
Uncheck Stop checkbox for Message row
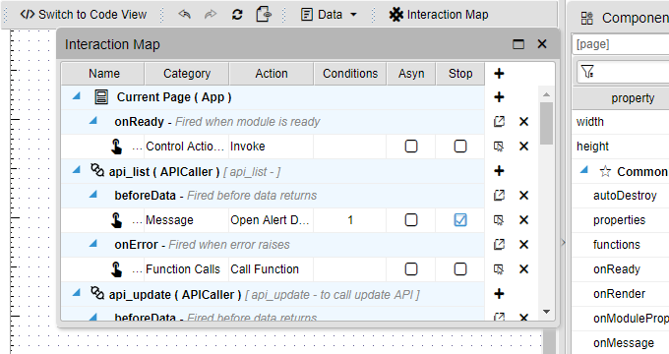point(460,220)
